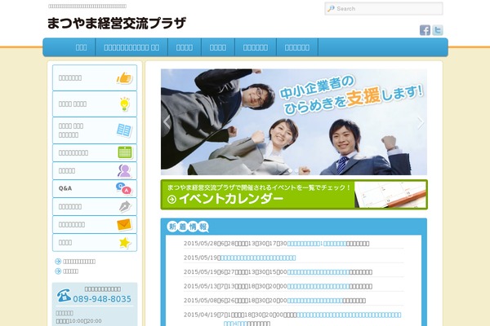Open the sidebar item with yellow star icon
Image resolution: width=490 pixels, height=326 pixels.
95,242
